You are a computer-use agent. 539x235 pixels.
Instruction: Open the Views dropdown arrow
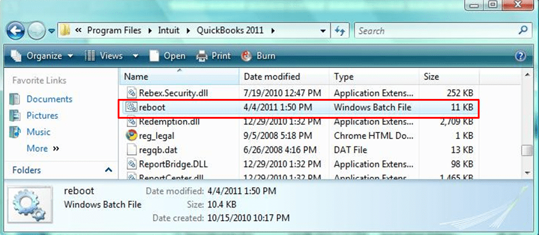coord(136,56)
